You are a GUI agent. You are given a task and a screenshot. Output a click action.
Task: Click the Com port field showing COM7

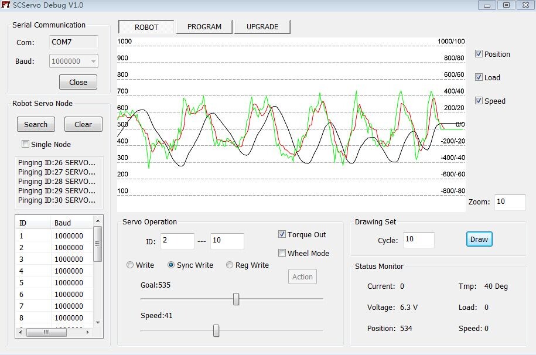click(73, 42)
